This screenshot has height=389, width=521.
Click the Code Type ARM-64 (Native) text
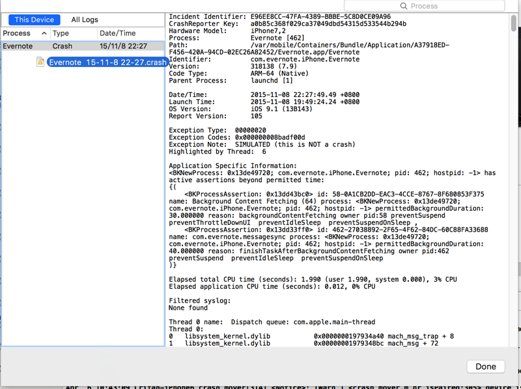(238, 74)
